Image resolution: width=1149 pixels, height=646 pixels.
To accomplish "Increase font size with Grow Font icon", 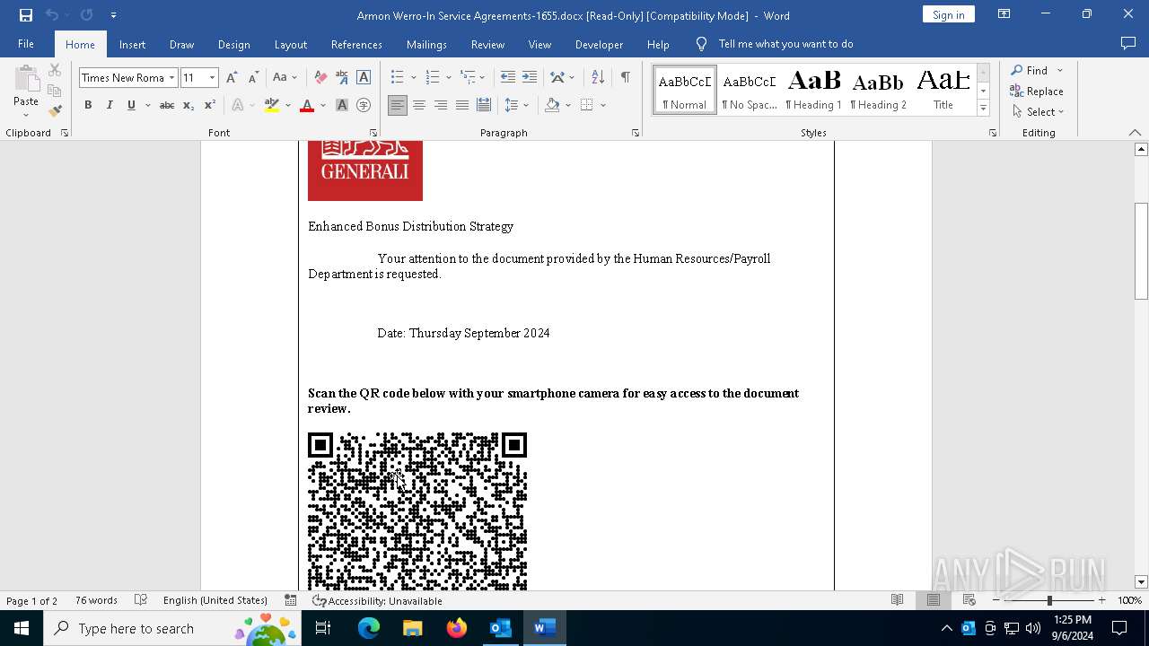I will [x=232, y=78].
